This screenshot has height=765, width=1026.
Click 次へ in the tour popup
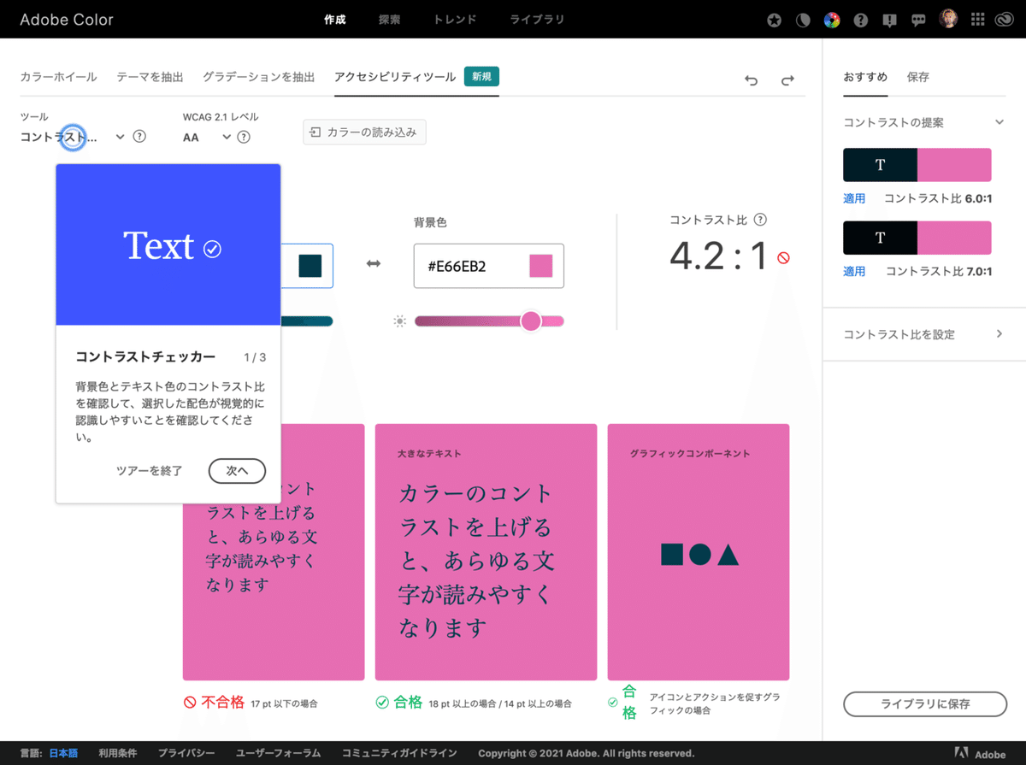[237, 471]
